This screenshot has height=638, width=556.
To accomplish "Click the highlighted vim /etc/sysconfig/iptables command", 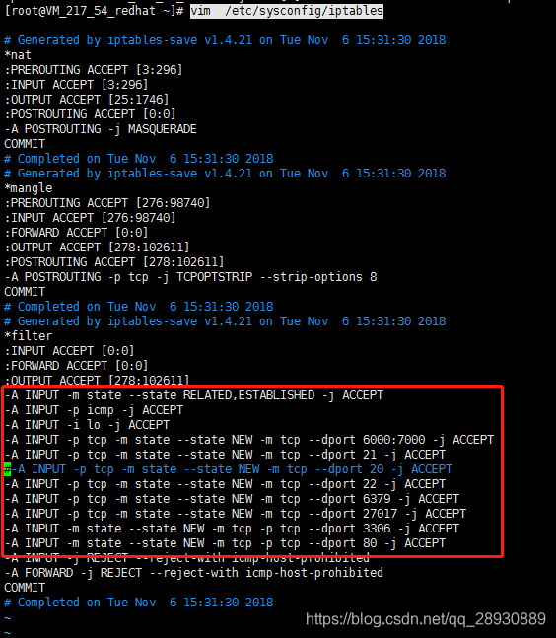I will (287, 11).
